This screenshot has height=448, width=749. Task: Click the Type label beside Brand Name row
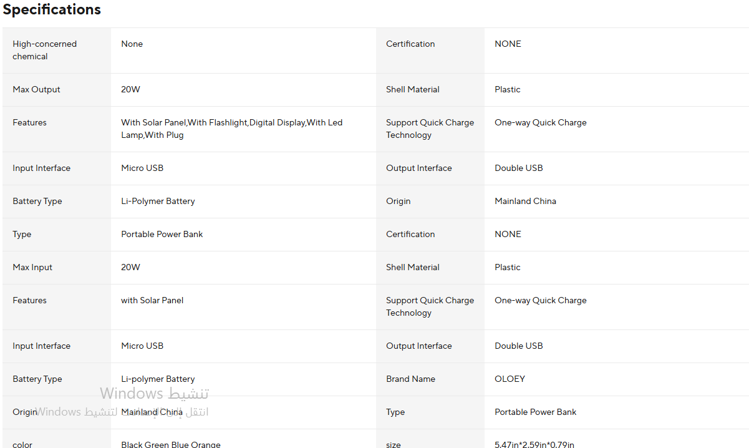[x=395, y=412]
